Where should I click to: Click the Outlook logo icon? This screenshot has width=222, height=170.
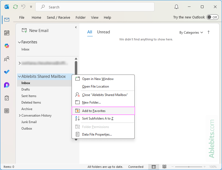[x=7, y=7]
